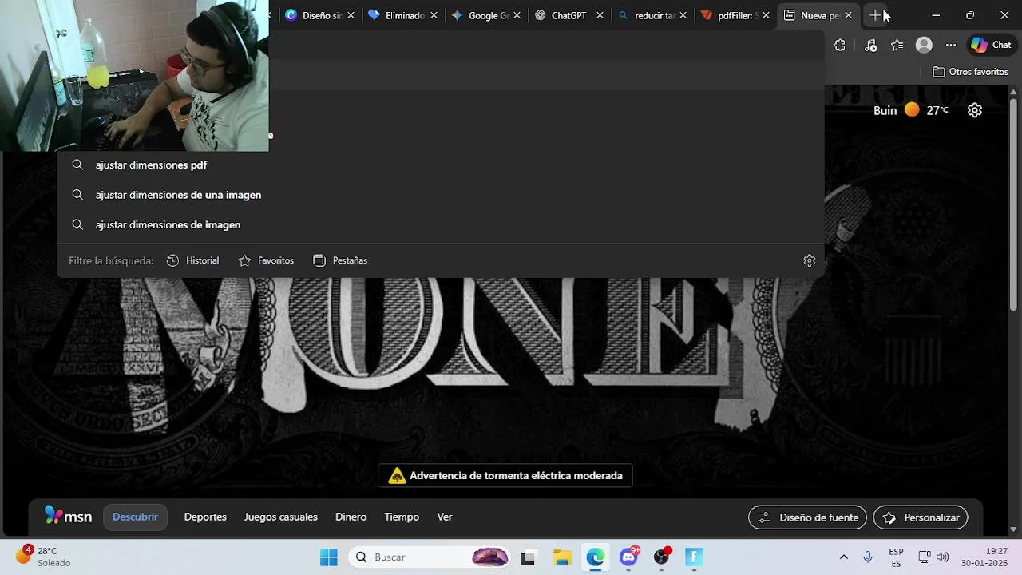
Task: Open the Juegos casuales section
Action: [x=281, y=517]
